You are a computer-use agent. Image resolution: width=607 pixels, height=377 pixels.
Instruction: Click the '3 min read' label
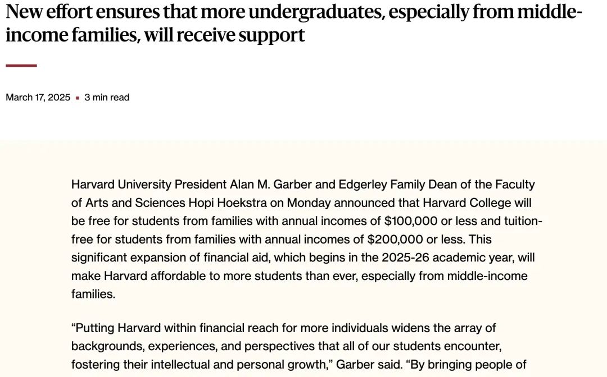[x=107, y=98]
